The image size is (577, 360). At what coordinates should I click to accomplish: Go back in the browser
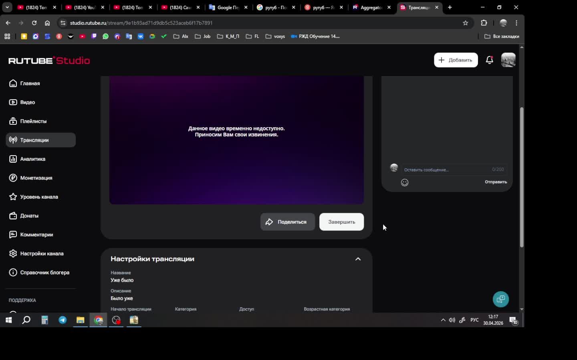(8, 23)
